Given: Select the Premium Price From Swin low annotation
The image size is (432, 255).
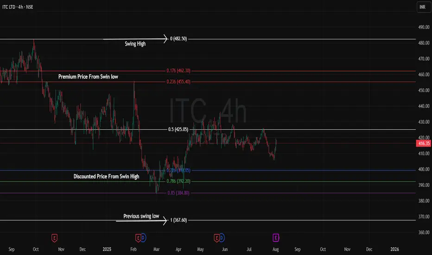Looking at the screenshot, I should point(88,76).
